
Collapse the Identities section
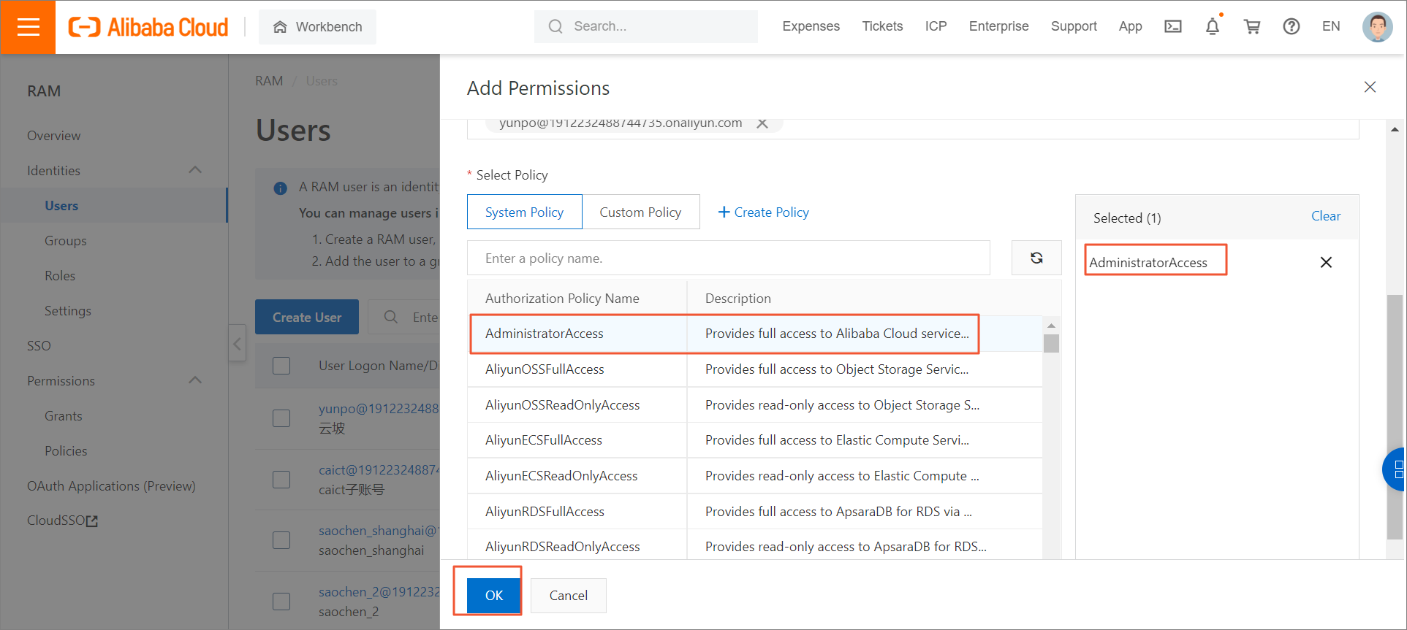(195, 170)
